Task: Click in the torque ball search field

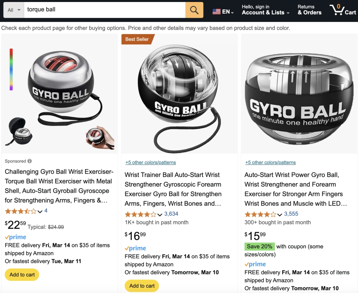Action: tap(104, 10)
